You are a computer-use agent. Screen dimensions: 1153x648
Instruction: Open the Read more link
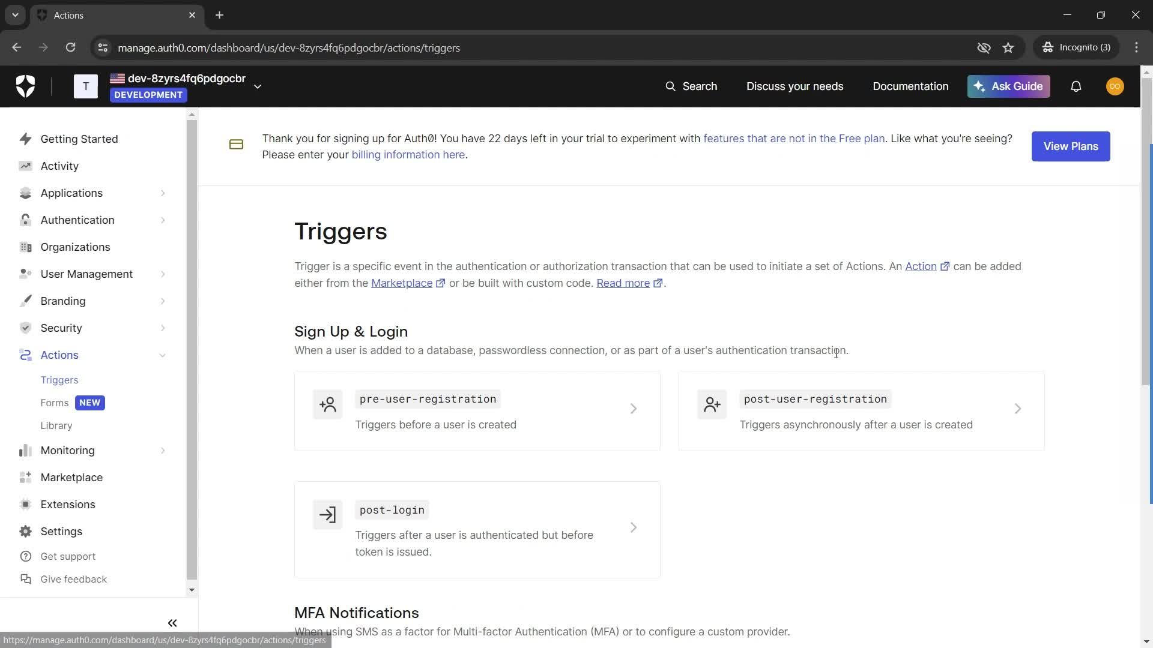click(629, 283)
